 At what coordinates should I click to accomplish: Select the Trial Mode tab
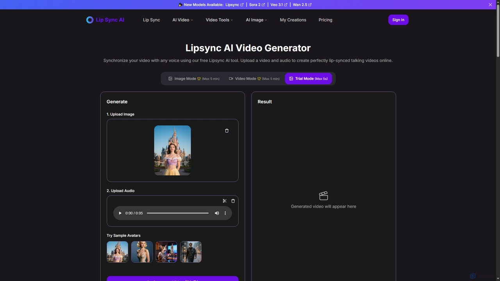308,79
